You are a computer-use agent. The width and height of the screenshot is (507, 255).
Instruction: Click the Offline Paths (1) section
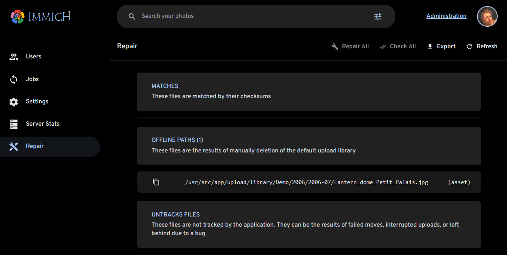(309, 145)
